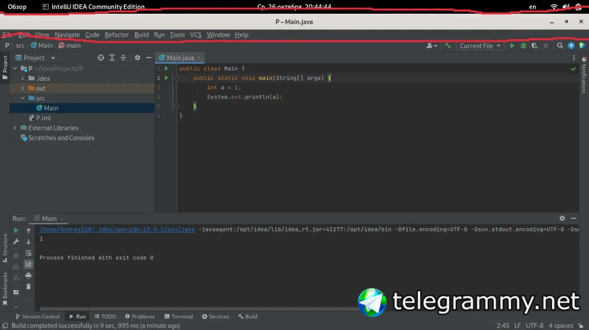
Task: Click run gutter arrow beside class Main
Action: click(x=167, y=68)
